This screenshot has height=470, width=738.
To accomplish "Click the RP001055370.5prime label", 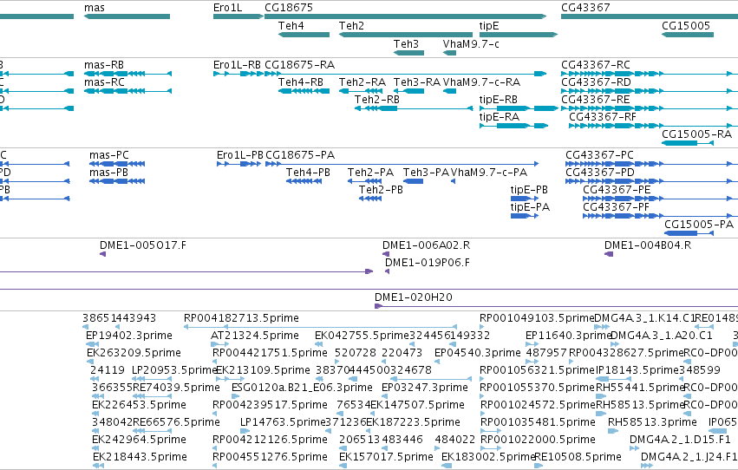I will (x=537, y=388).
